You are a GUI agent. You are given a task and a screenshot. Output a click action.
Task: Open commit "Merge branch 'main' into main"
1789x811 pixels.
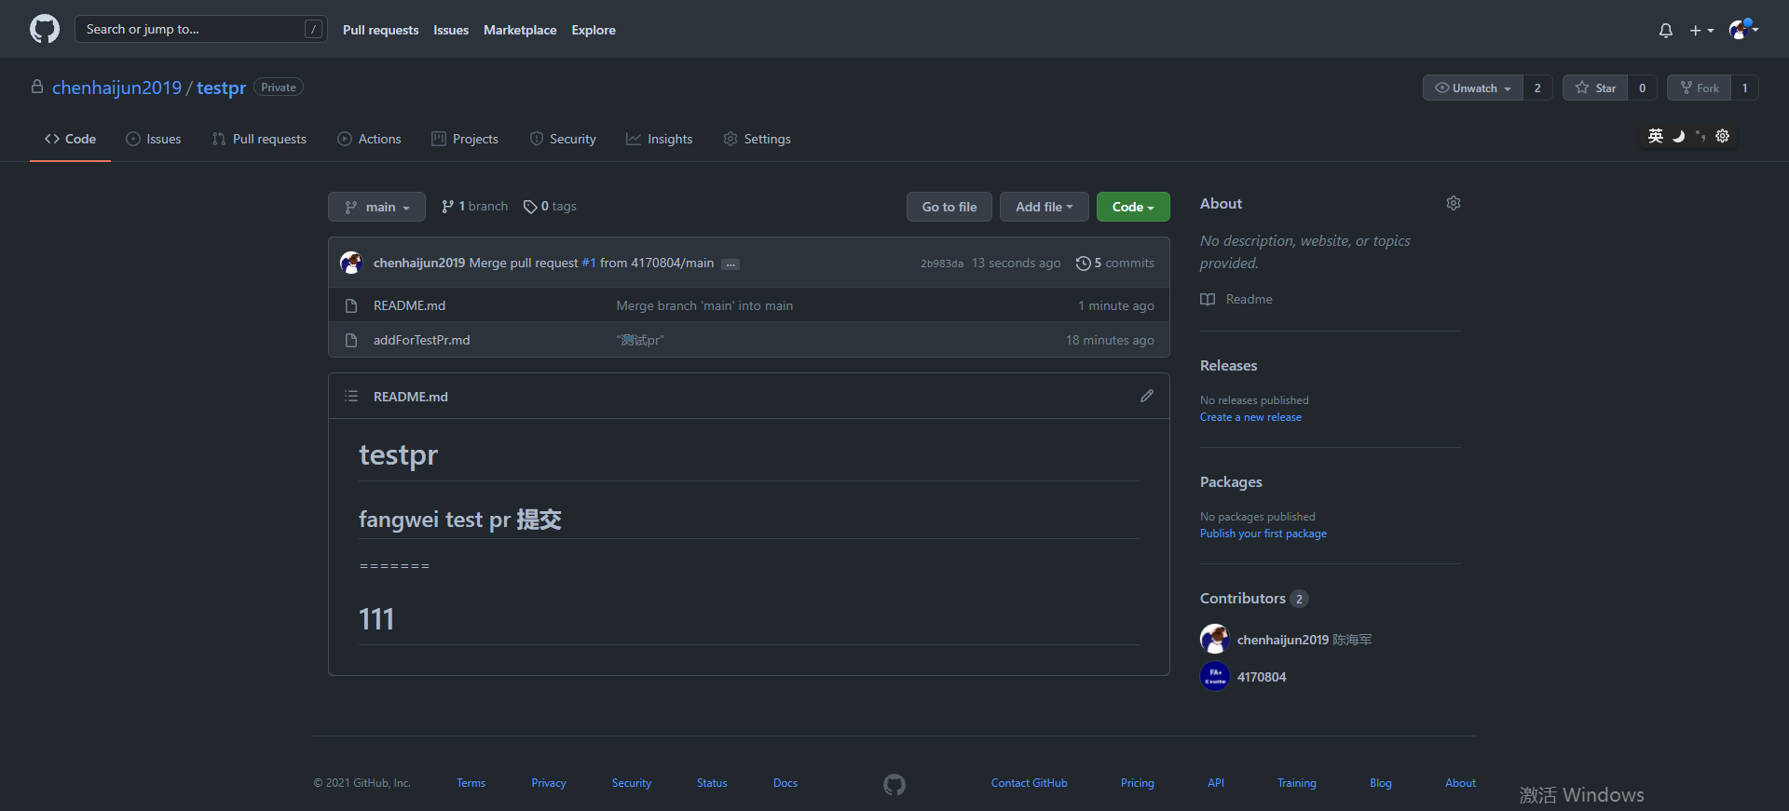coord(704,305)
